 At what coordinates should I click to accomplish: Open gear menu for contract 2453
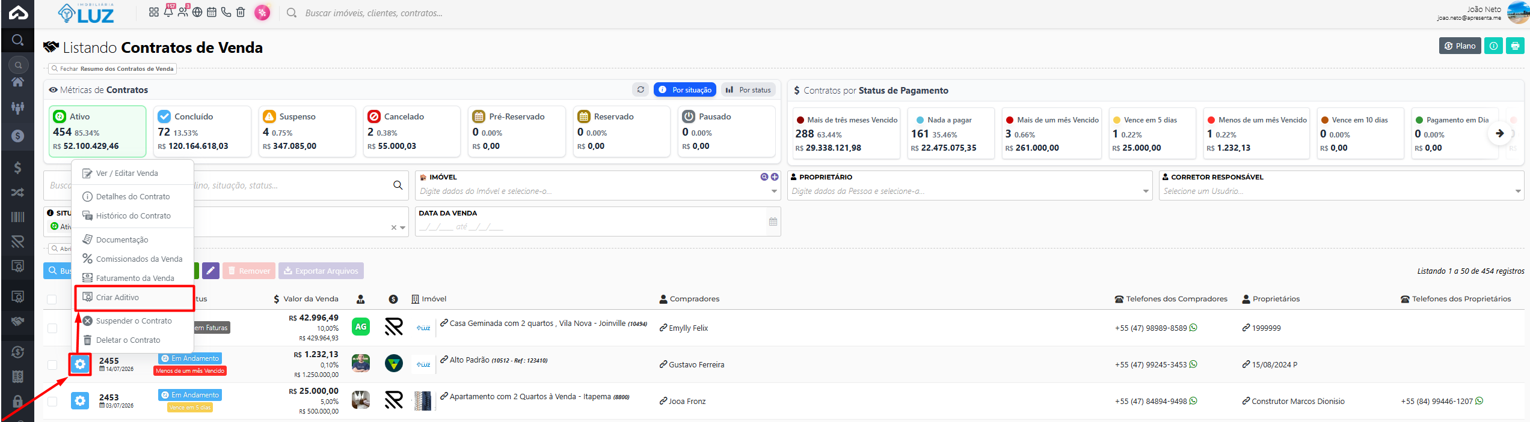pyautogui.click(x=80, y=400)
